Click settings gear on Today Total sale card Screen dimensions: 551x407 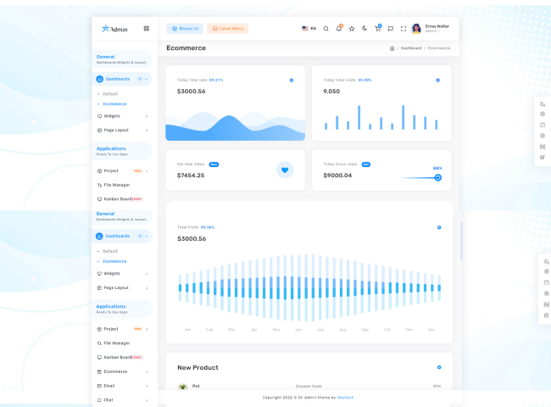(292, 80)
